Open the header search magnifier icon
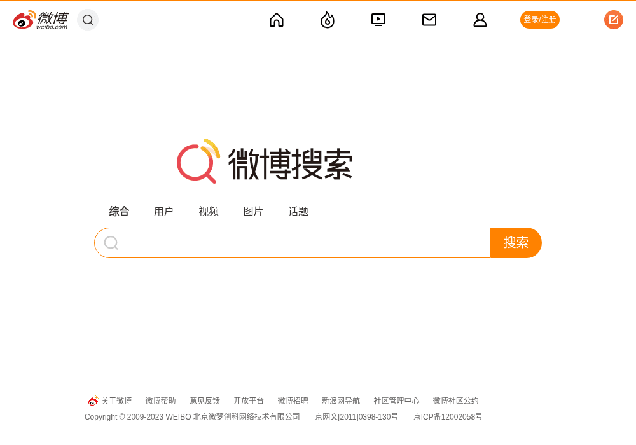This screenshot has height=445, width=636. (88, 20)
